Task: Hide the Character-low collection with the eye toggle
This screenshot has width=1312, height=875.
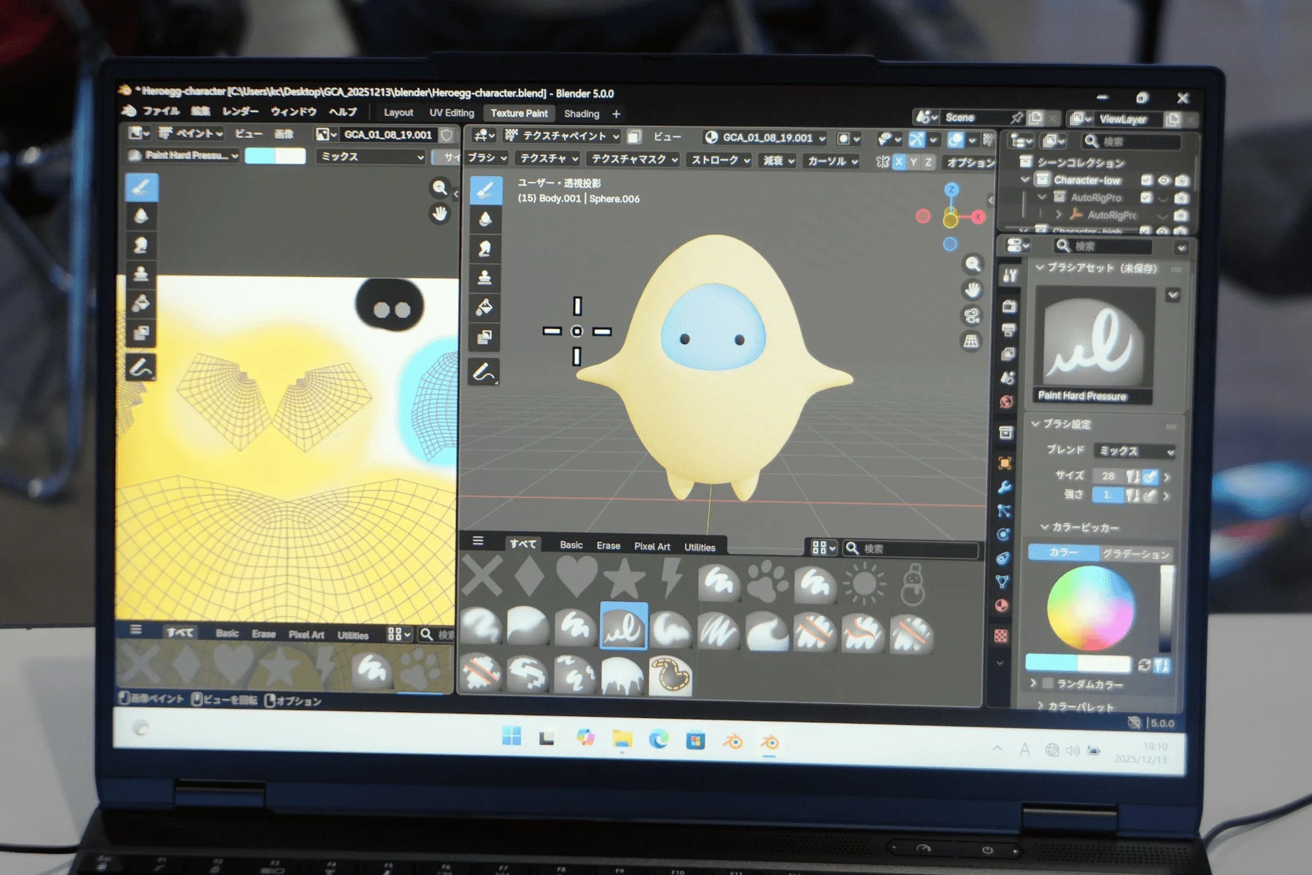Action: 1165,180
